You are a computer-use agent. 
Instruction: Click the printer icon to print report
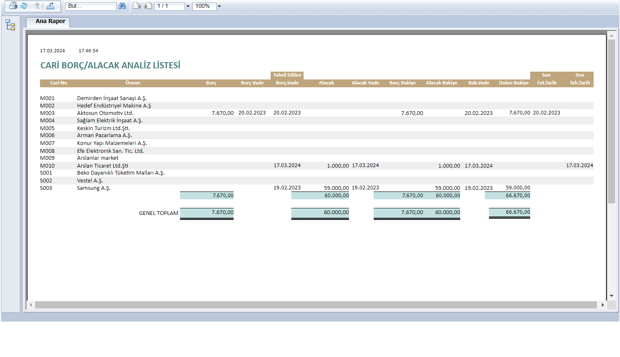tap(13, 6)
